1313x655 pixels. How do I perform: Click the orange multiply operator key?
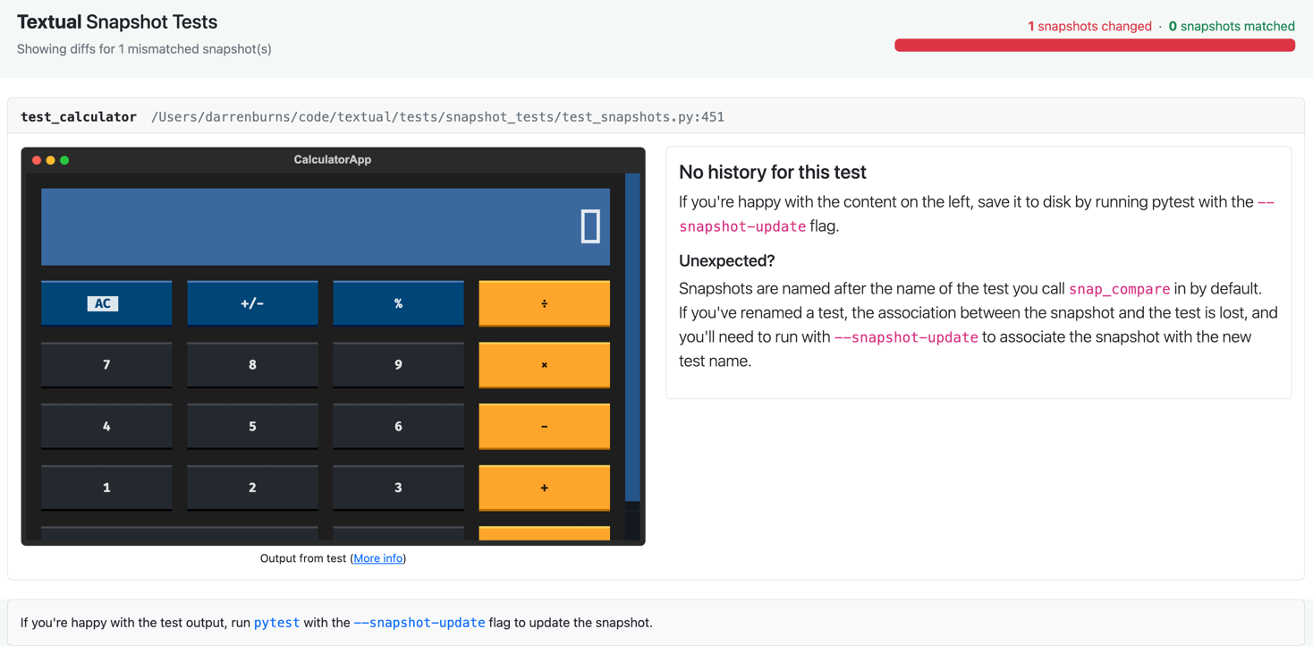[x=544, y=365]
